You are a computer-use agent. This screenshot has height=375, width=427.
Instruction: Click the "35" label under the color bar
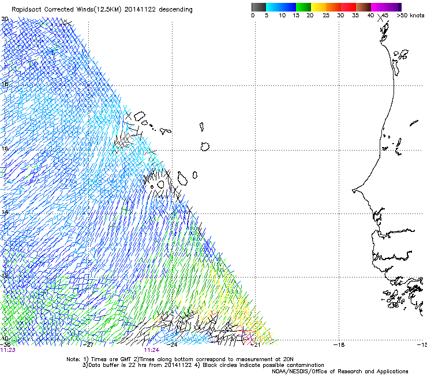355,16
